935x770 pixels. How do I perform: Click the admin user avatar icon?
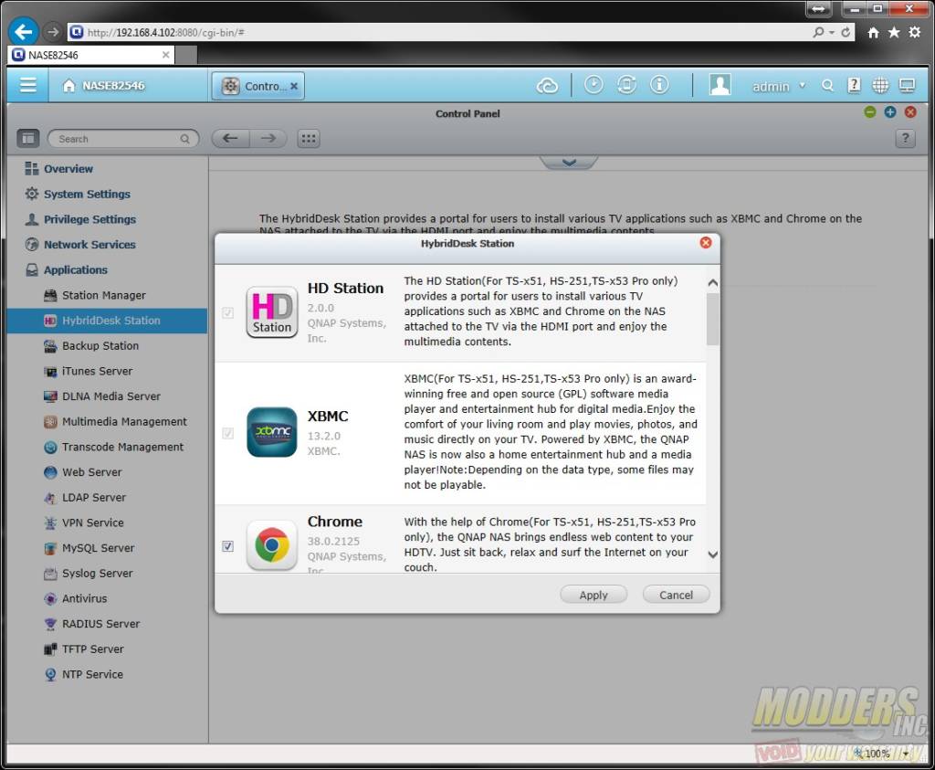click(720, 85)
